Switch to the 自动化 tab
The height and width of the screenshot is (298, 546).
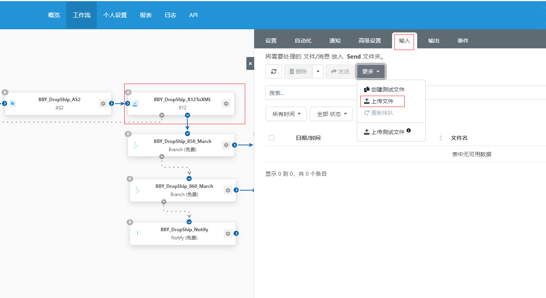tap(303, 41)
